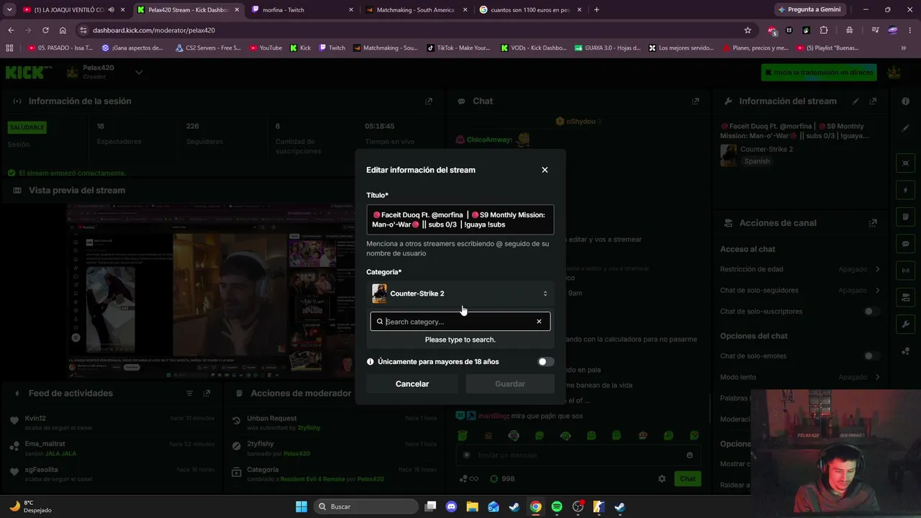Switch to the cuantos son 1100 euros tab
This screenshot has height=518, width=921.
point(530,10)
